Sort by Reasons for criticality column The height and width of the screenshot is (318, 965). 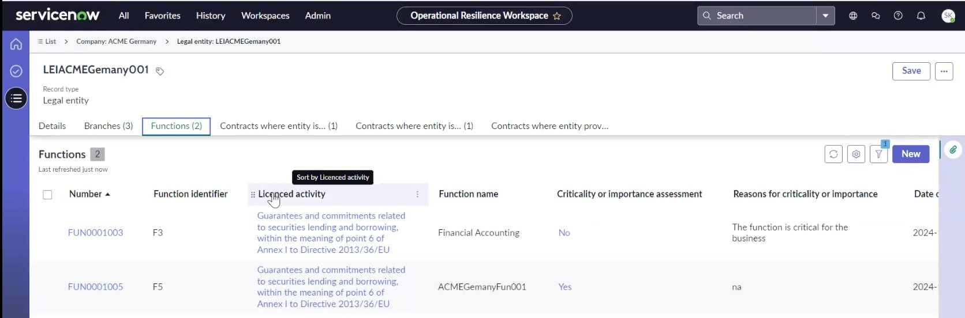(805, 194)
